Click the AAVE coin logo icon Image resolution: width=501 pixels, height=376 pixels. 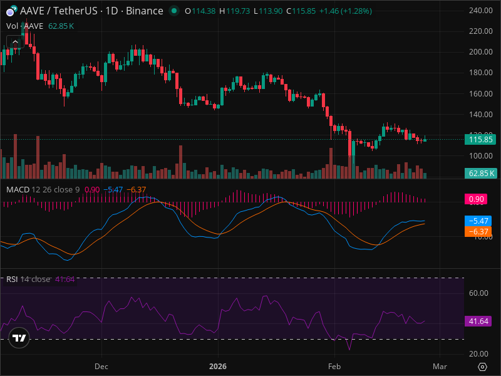[11, 11]
